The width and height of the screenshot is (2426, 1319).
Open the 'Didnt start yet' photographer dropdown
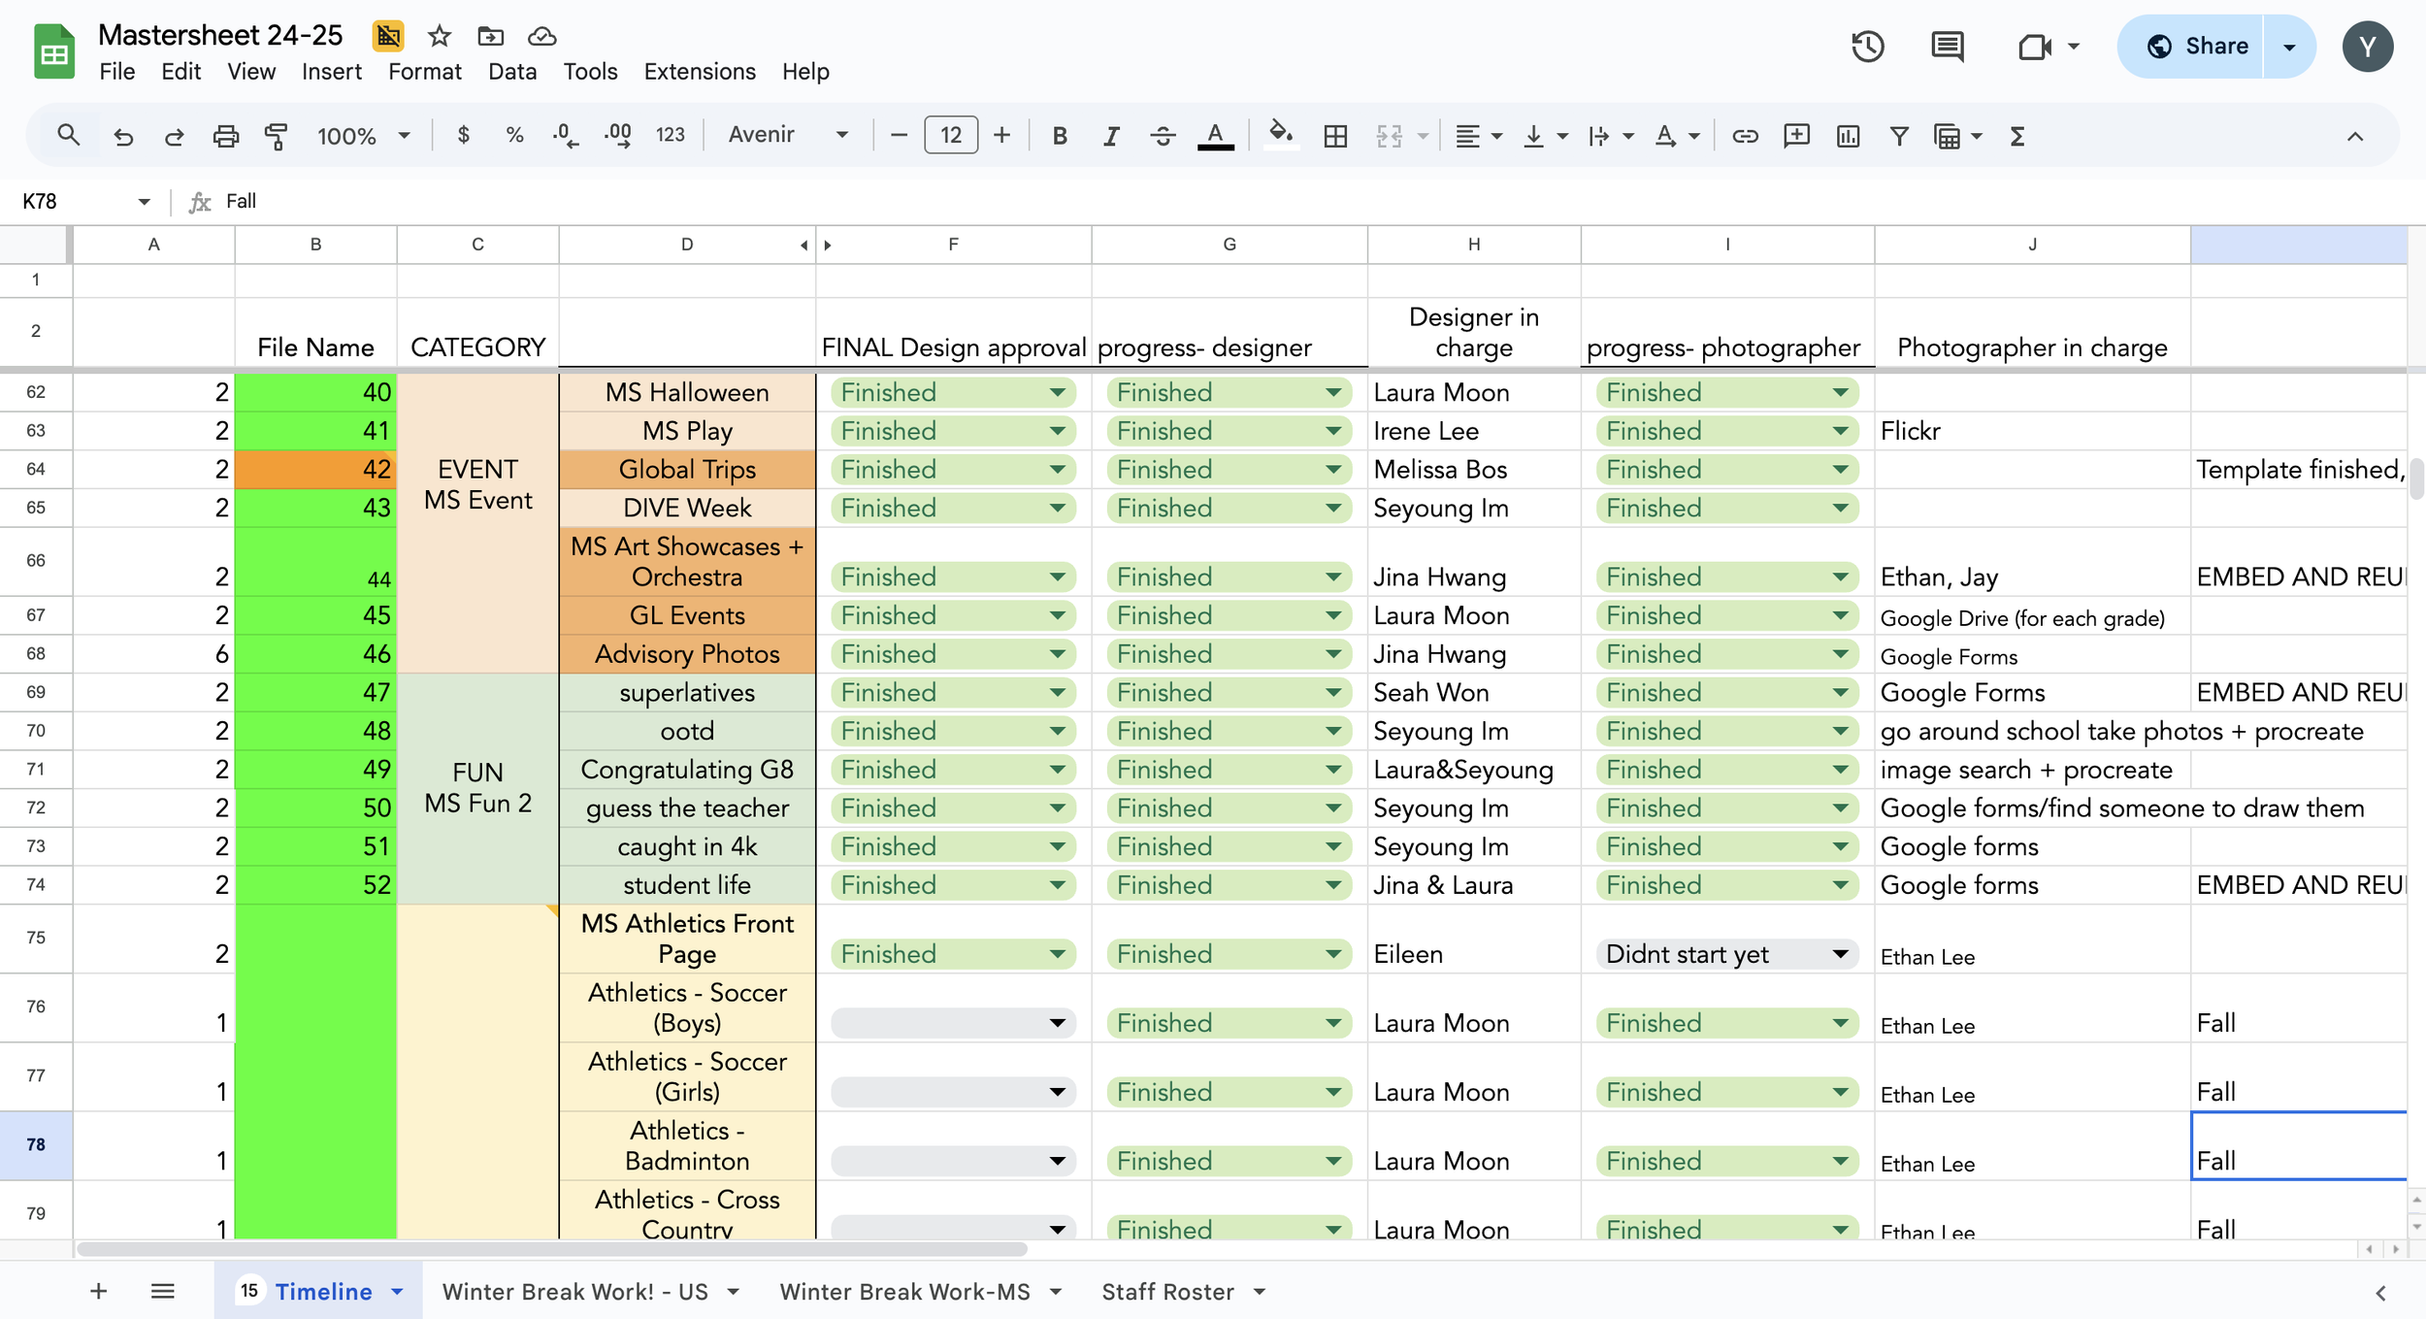pyautogui.click(x=1839, y=954)
